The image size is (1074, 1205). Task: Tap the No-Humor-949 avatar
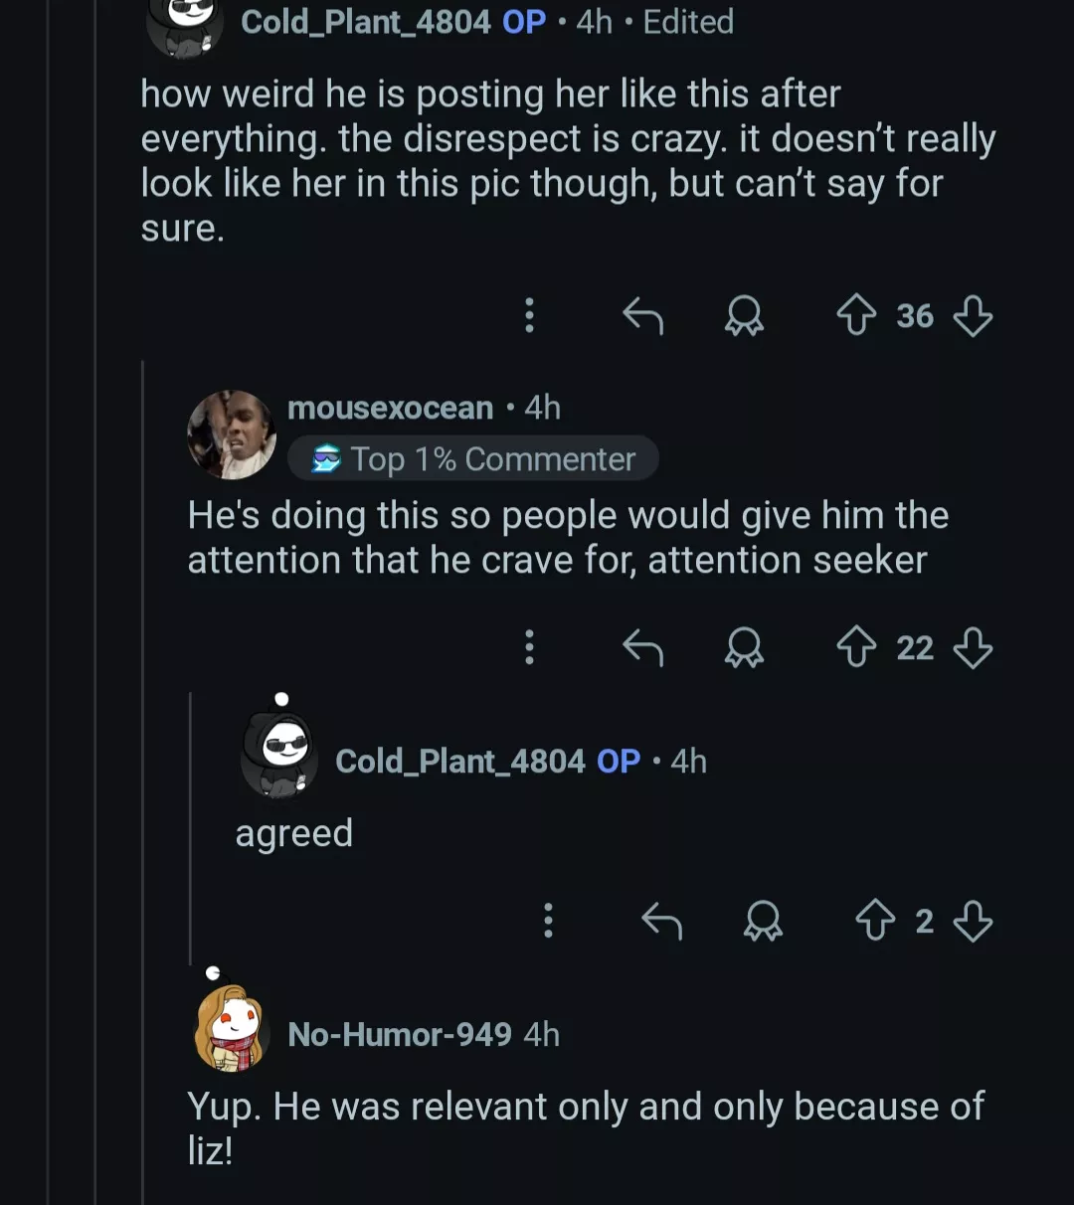232,1029
